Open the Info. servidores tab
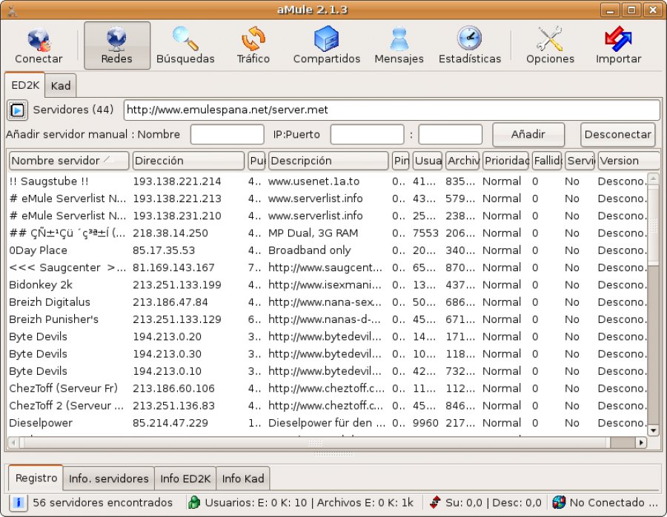 tap(109, 478)
